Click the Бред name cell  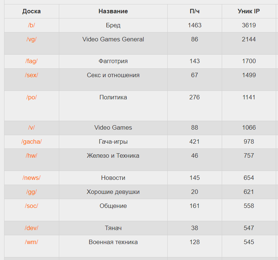tap(113, 25)
